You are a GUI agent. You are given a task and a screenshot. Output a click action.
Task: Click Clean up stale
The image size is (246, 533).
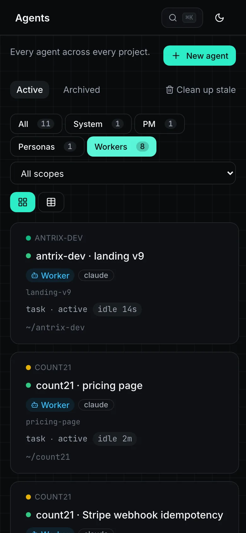tap(201, 90)
